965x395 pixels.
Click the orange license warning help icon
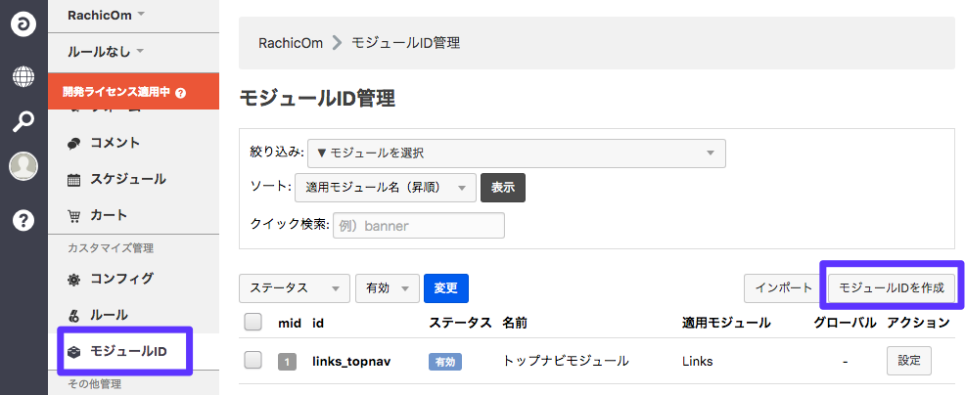click(x=180, y=93)
